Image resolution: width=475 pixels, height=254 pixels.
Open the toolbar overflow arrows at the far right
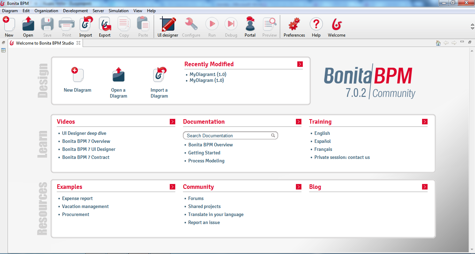[473, 26]
